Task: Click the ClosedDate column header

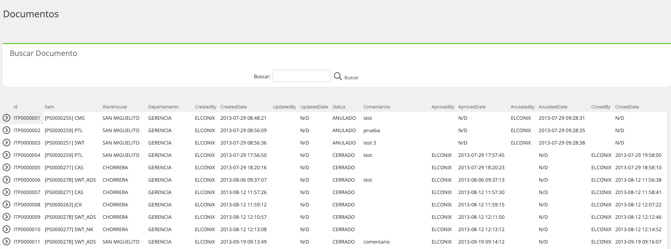Action: tap(627, 106)
